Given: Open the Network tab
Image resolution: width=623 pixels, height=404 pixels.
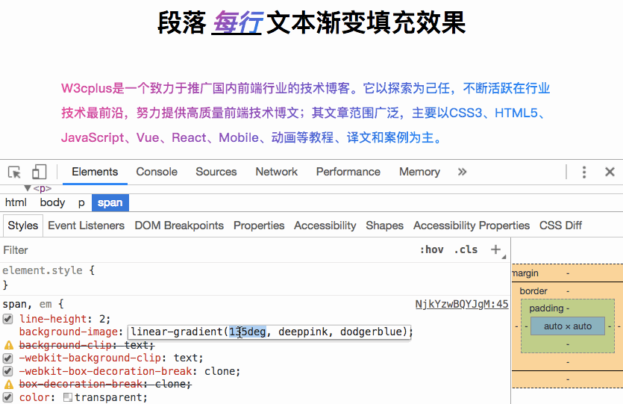Looking at the screenshot, I should click(x=277, y=172).
